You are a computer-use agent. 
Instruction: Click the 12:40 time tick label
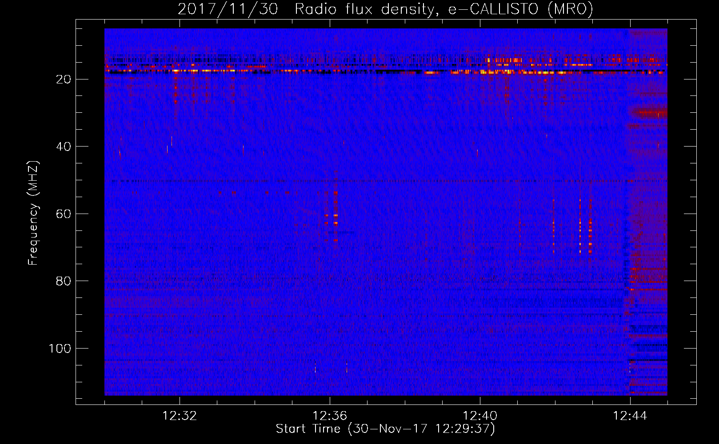[x=480, y=416]
